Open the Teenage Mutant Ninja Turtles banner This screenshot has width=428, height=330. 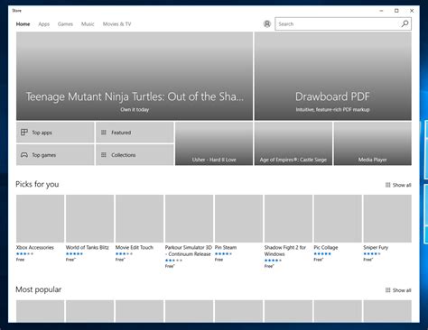point(135,76)
